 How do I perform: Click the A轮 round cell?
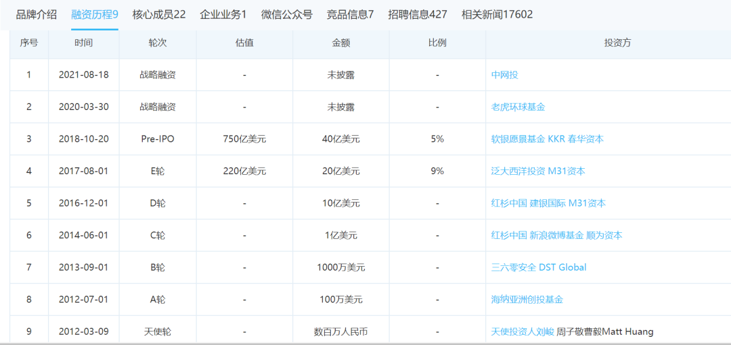point(158,300)
